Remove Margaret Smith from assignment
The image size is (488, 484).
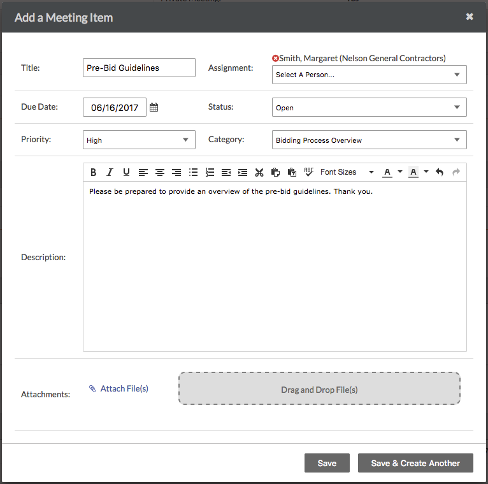(275, 59)
